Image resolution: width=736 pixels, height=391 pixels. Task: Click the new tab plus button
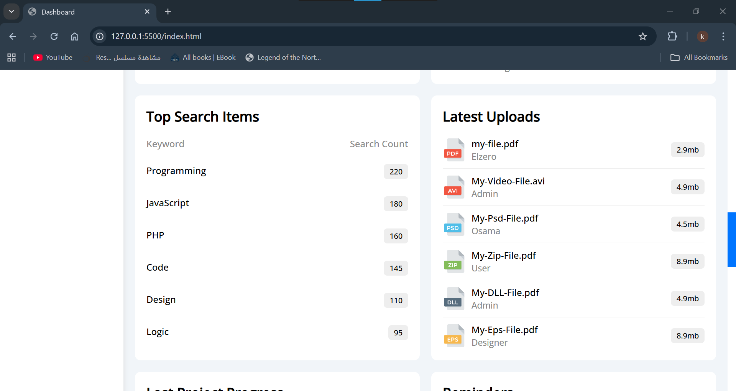[x=168, y=11]
